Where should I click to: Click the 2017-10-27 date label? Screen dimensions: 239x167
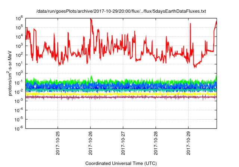tap(123, 144)
